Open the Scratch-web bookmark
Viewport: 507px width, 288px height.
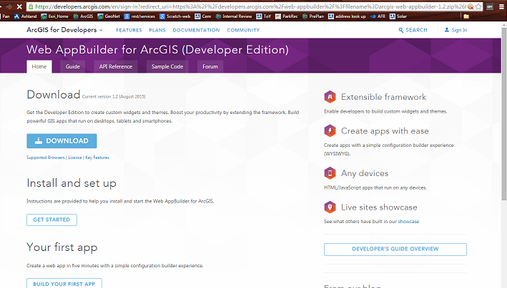175,16
